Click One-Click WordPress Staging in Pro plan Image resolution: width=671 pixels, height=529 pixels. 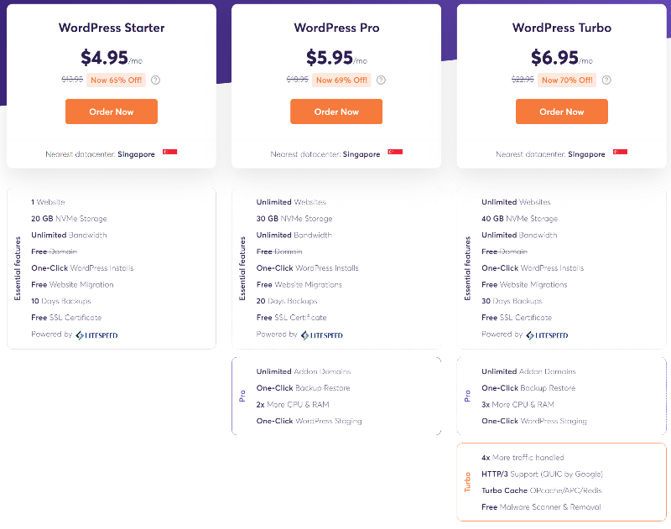click(x=309, y=421)
